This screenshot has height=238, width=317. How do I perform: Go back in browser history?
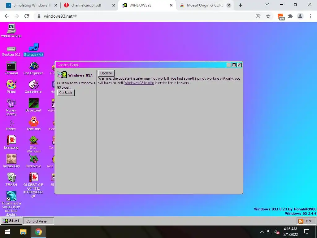pyautogui.click(x=7, y=16)
